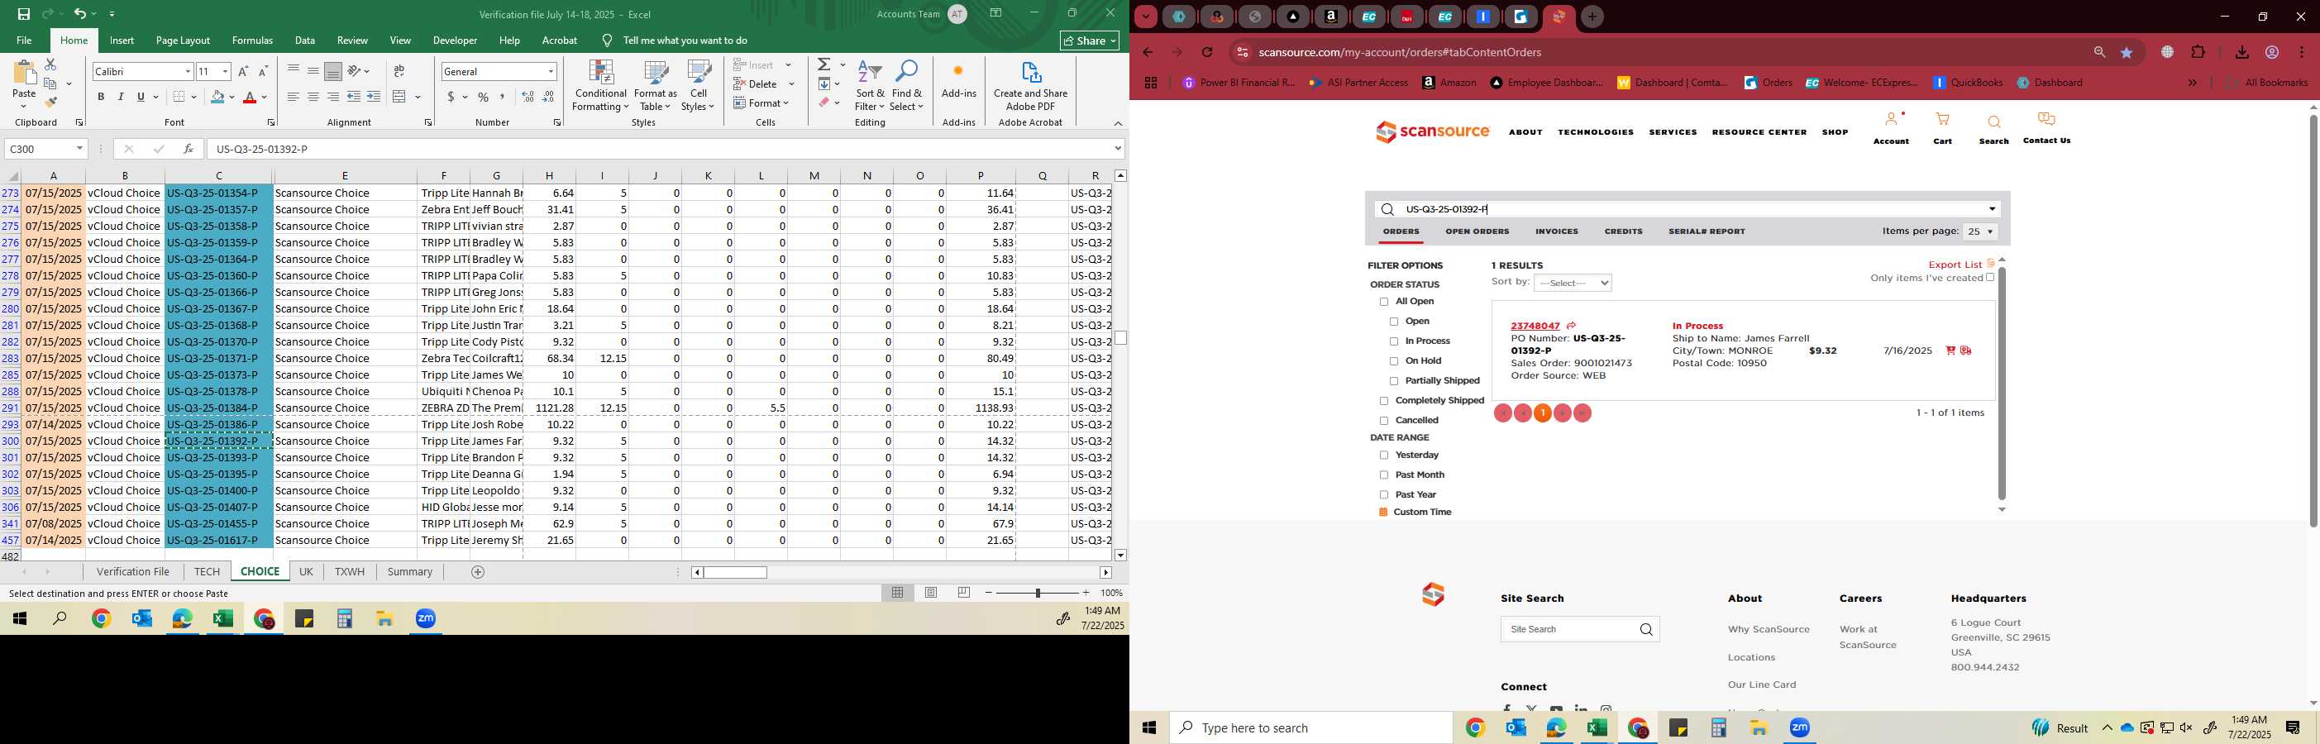Click Insert Function fx icon
The width and height of the screenshot is (2320, 744).
point(189,149)
